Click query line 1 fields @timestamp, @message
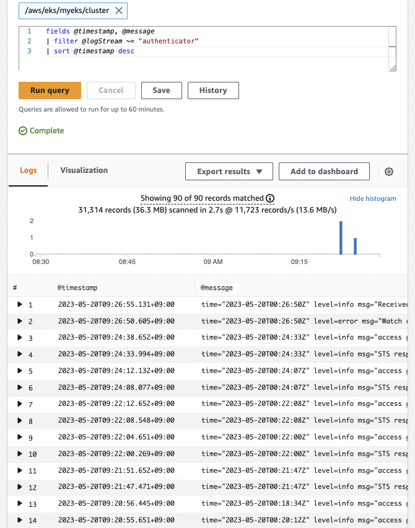Viewport: 415px width, 528px height. pyautogui.click(x=100, y=32)
